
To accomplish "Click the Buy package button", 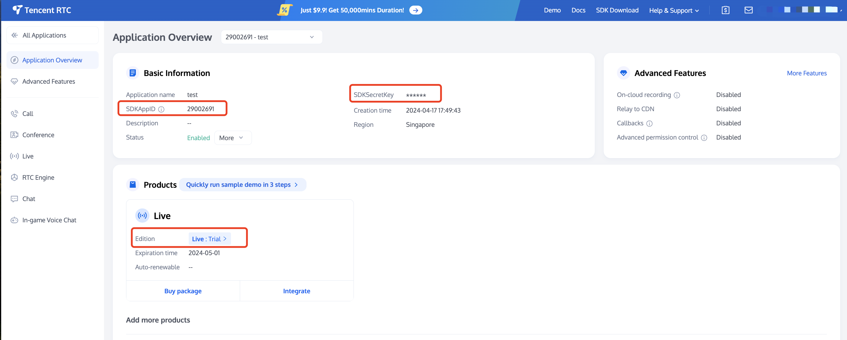I will (x=183, y=291).
